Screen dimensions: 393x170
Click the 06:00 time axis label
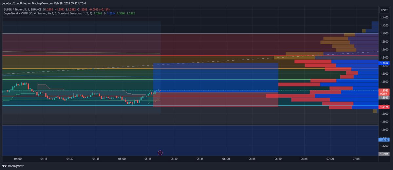click(226, 159)
